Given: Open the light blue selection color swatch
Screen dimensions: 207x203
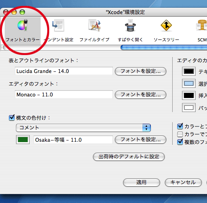Looking at the screenshot, I should click(189, 84).
